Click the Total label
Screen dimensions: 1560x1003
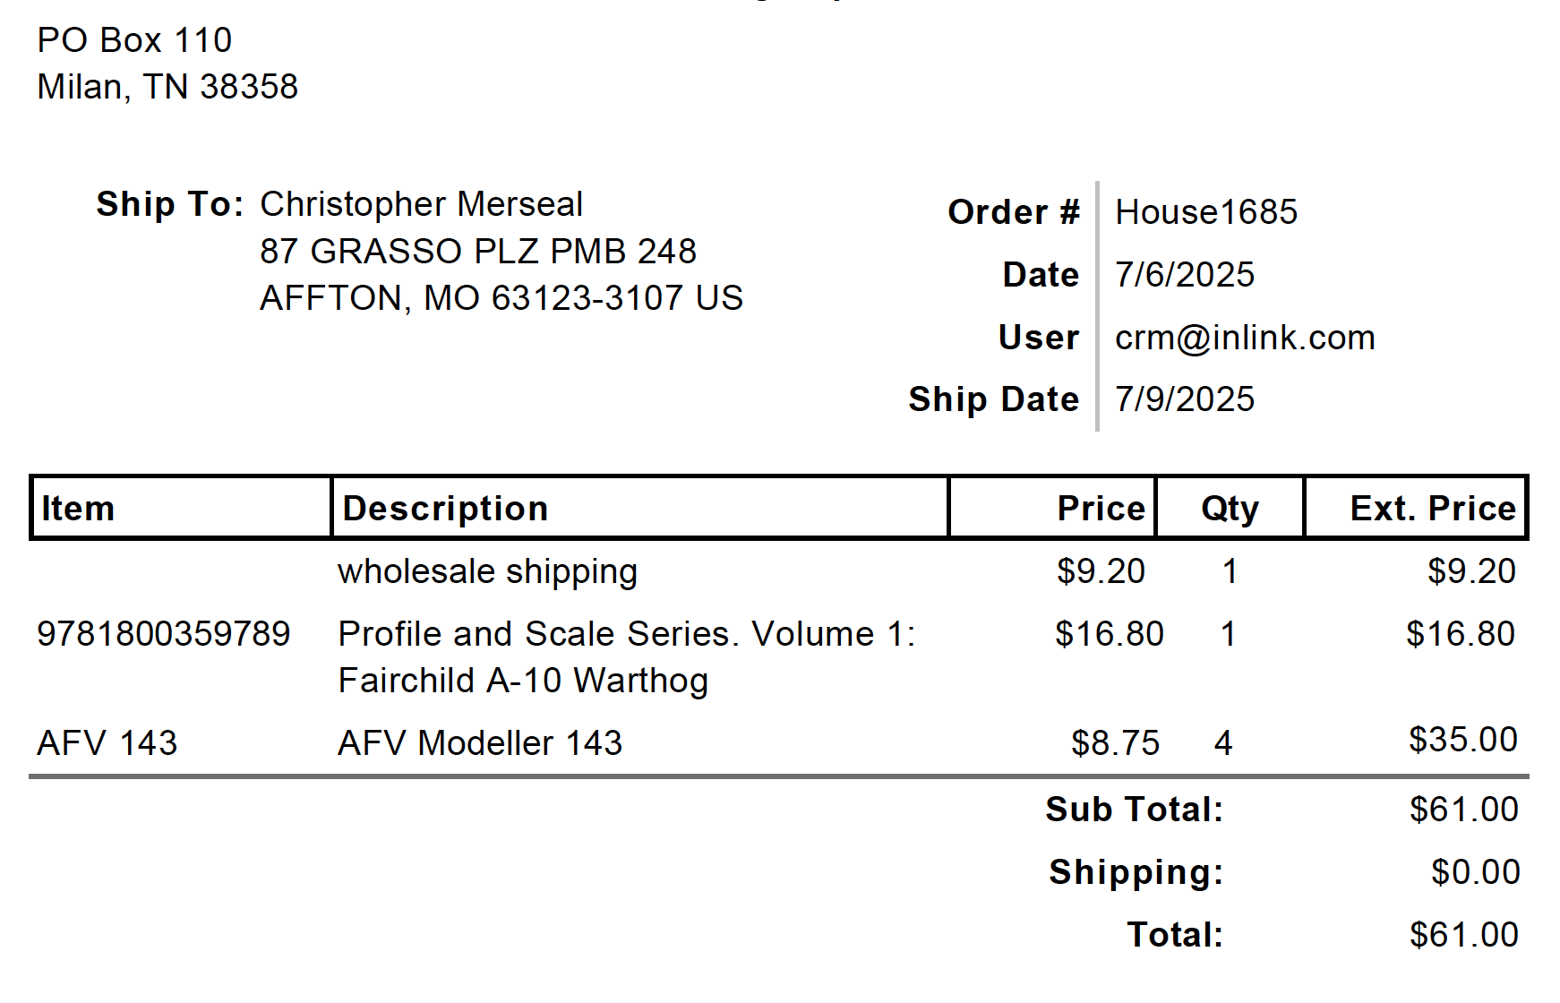click(1175, 935)
